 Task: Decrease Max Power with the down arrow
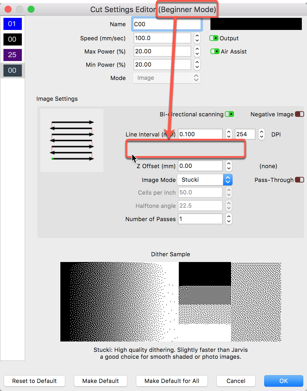tap(197, 53)
